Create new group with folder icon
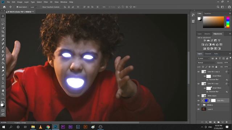Viewport: 232px width, 130px height. [218, 122]
